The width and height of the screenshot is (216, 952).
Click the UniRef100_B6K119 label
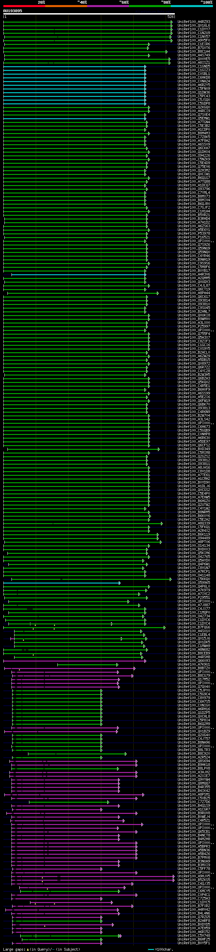click(194, 534)
